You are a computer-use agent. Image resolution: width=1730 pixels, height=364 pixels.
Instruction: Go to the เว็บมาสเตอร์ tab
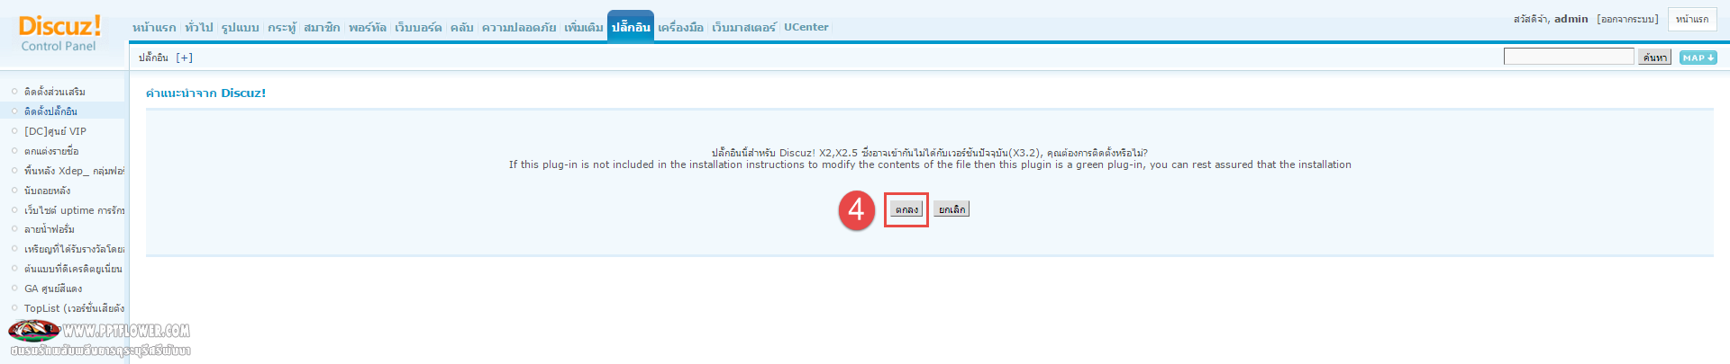tap(743, 28)
